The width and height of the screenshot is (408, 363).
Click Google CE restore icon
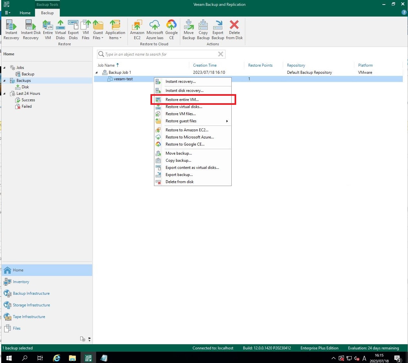(x=171, y=29)
